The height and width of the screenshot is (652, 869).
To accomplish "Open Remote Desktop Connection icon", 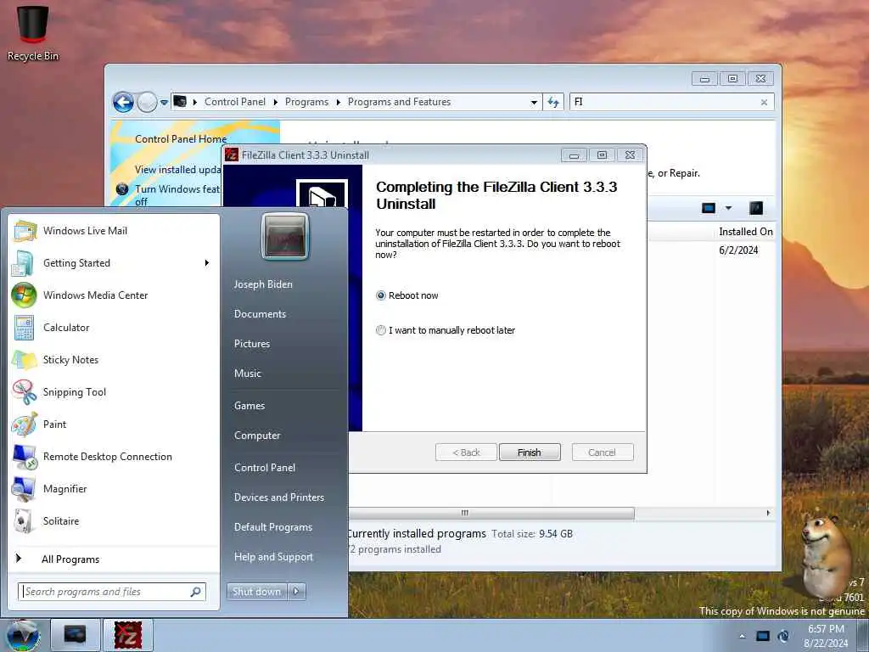I will coord(25,456).
